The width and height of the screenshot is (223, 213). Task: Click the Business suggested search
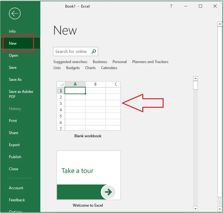click(x=100, y=62)
